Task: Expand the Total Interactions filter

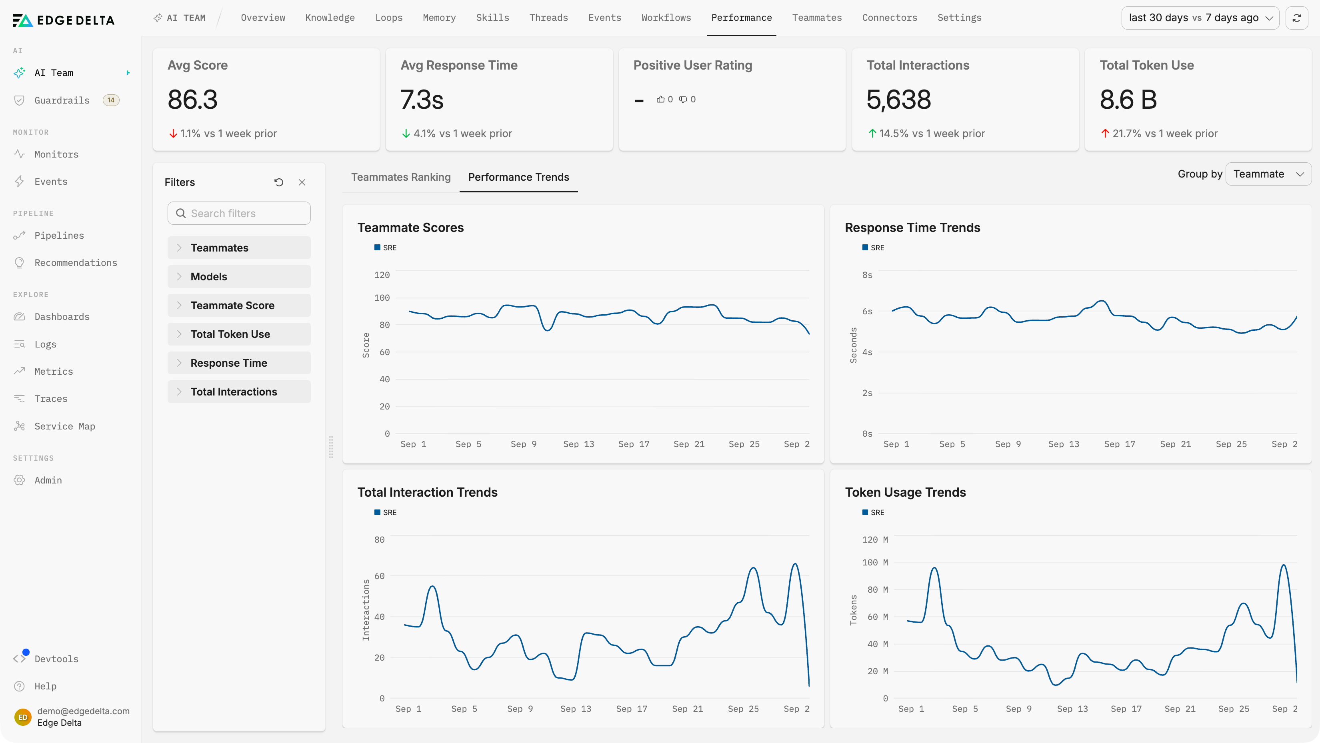Action: 239,392
